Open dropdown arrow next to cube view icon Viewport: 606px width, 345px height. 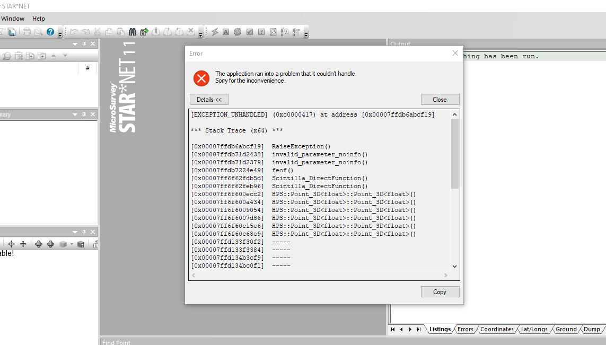72,244
